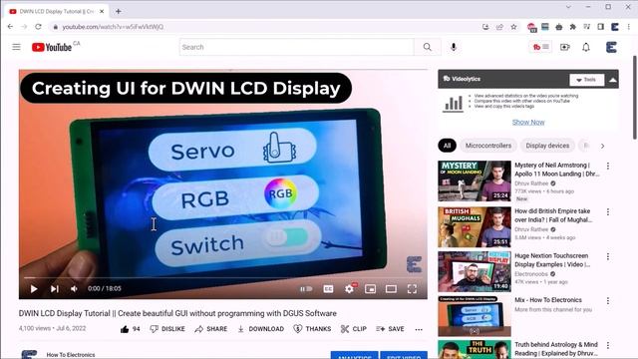Open Neil Armstrong mystery video thumbnail
This screenshot has height=359, width=638.
tap(475, 181)
